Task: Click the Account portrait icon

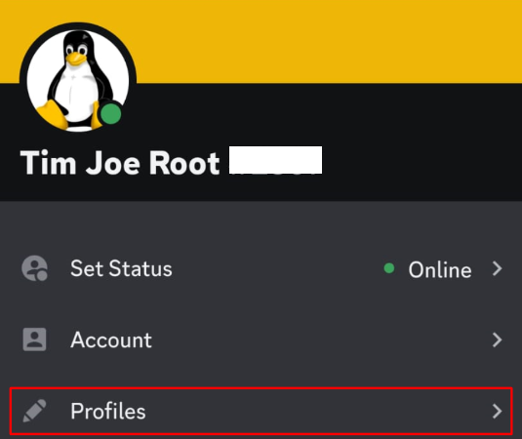Action: [x=34, y=339]
